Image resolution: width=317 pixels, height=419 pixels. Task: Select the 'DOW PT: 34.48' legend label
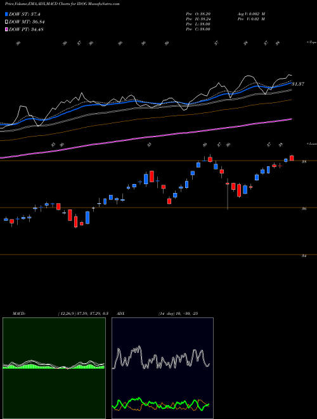pyautogui.click(x=26, y=29)
